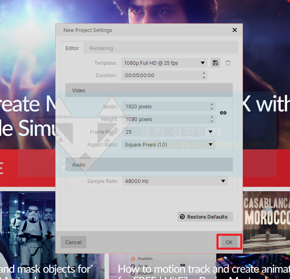
Task: Open the Frame Rate dropdown
Action: 168,132
